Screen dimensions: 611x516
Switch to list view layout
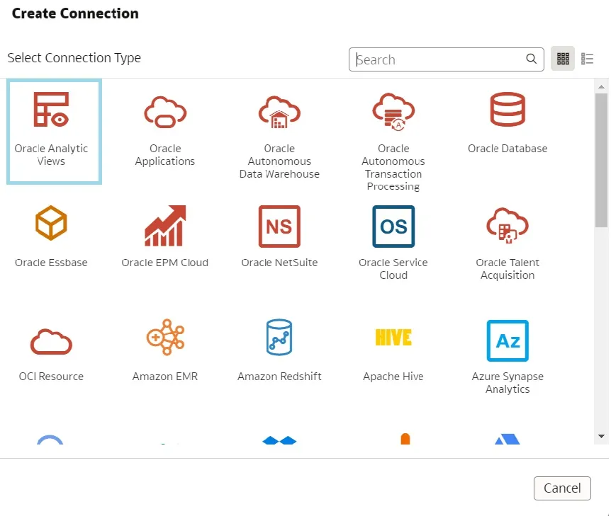click(587, 59)
